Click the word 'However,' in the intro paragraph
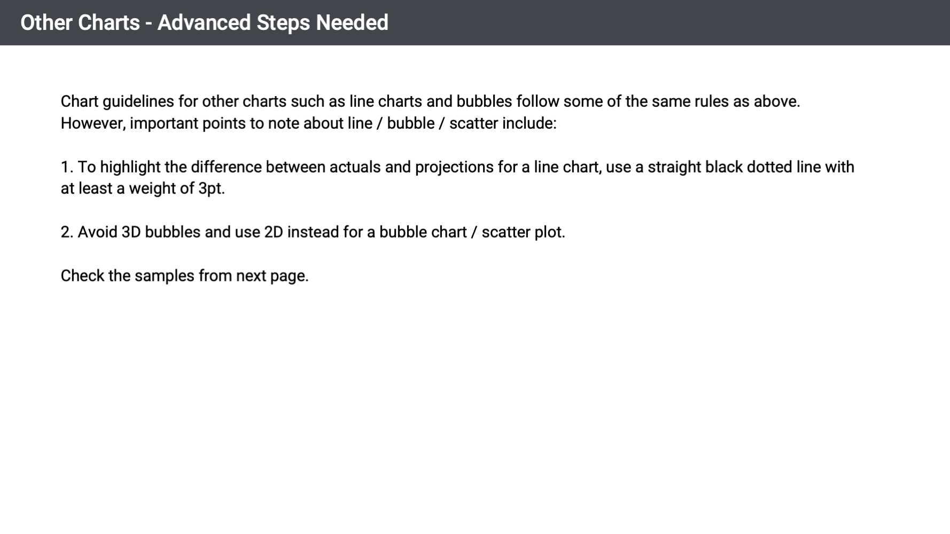This screenshot has width=950, height=534. pyautogui.click(x=93, y=123)
